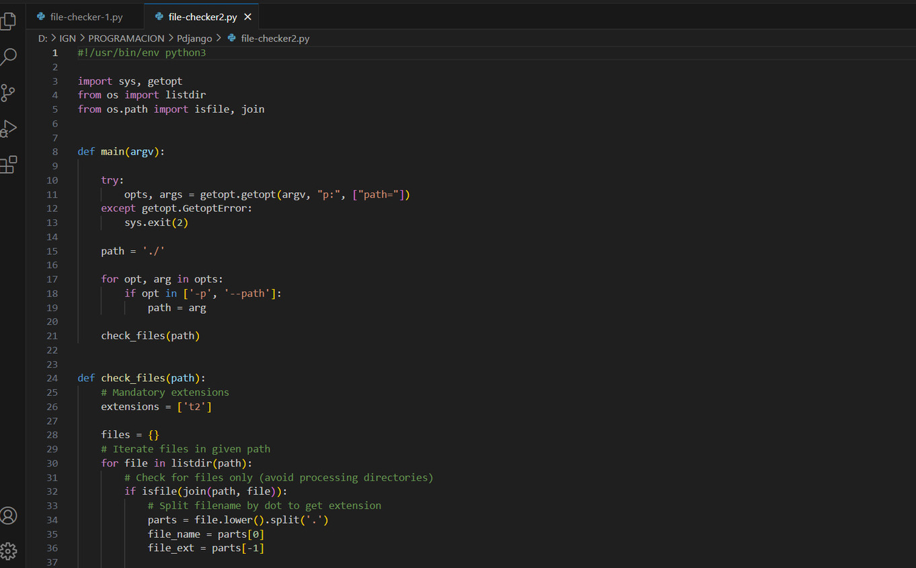The image size is (916, 568).
Task: Click "if opt in ['-p', '--path']:" line
Action: (x=203, y=293)
